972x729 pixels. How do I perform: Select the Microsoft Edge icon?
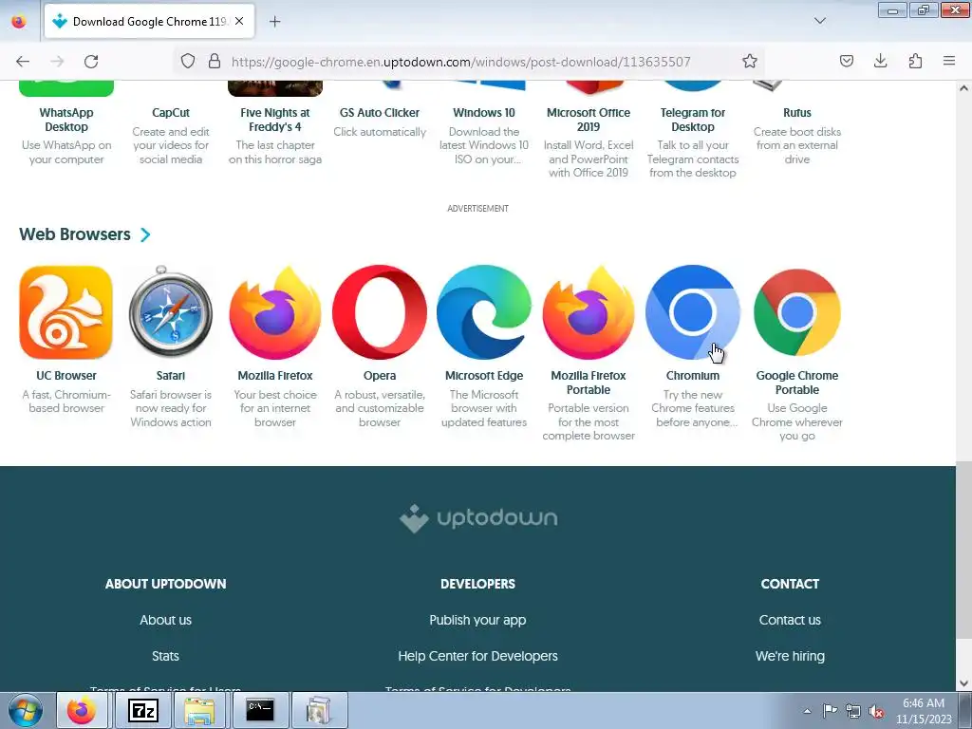484,312
